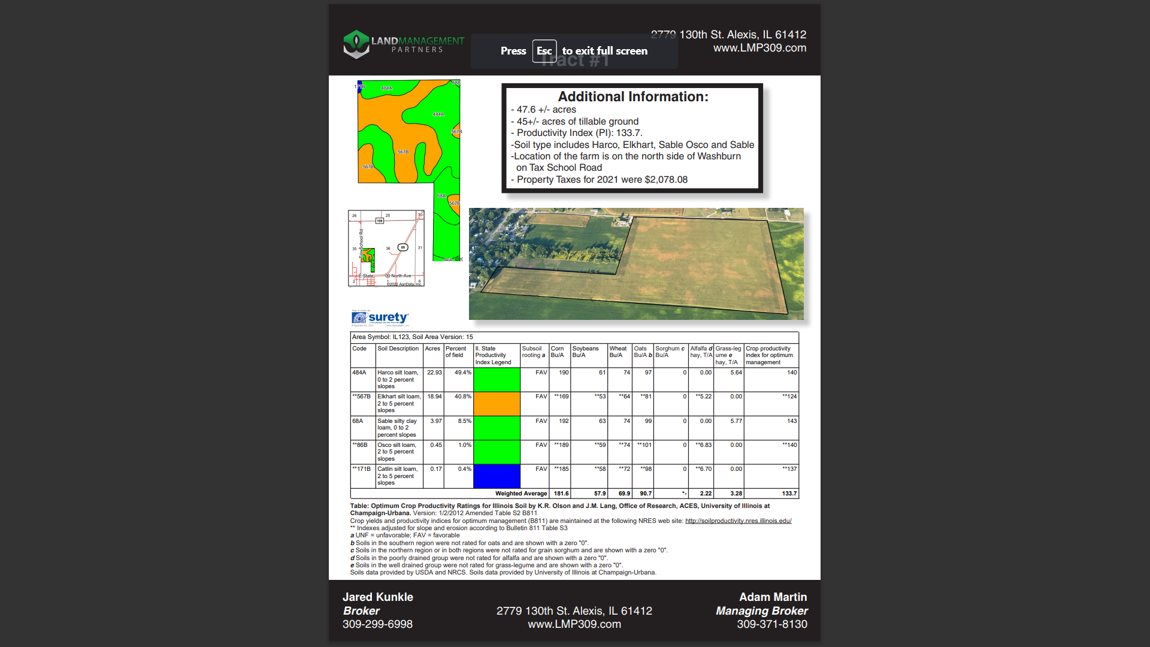Click 'Adam Martin' name in footer

pos(773,597)
